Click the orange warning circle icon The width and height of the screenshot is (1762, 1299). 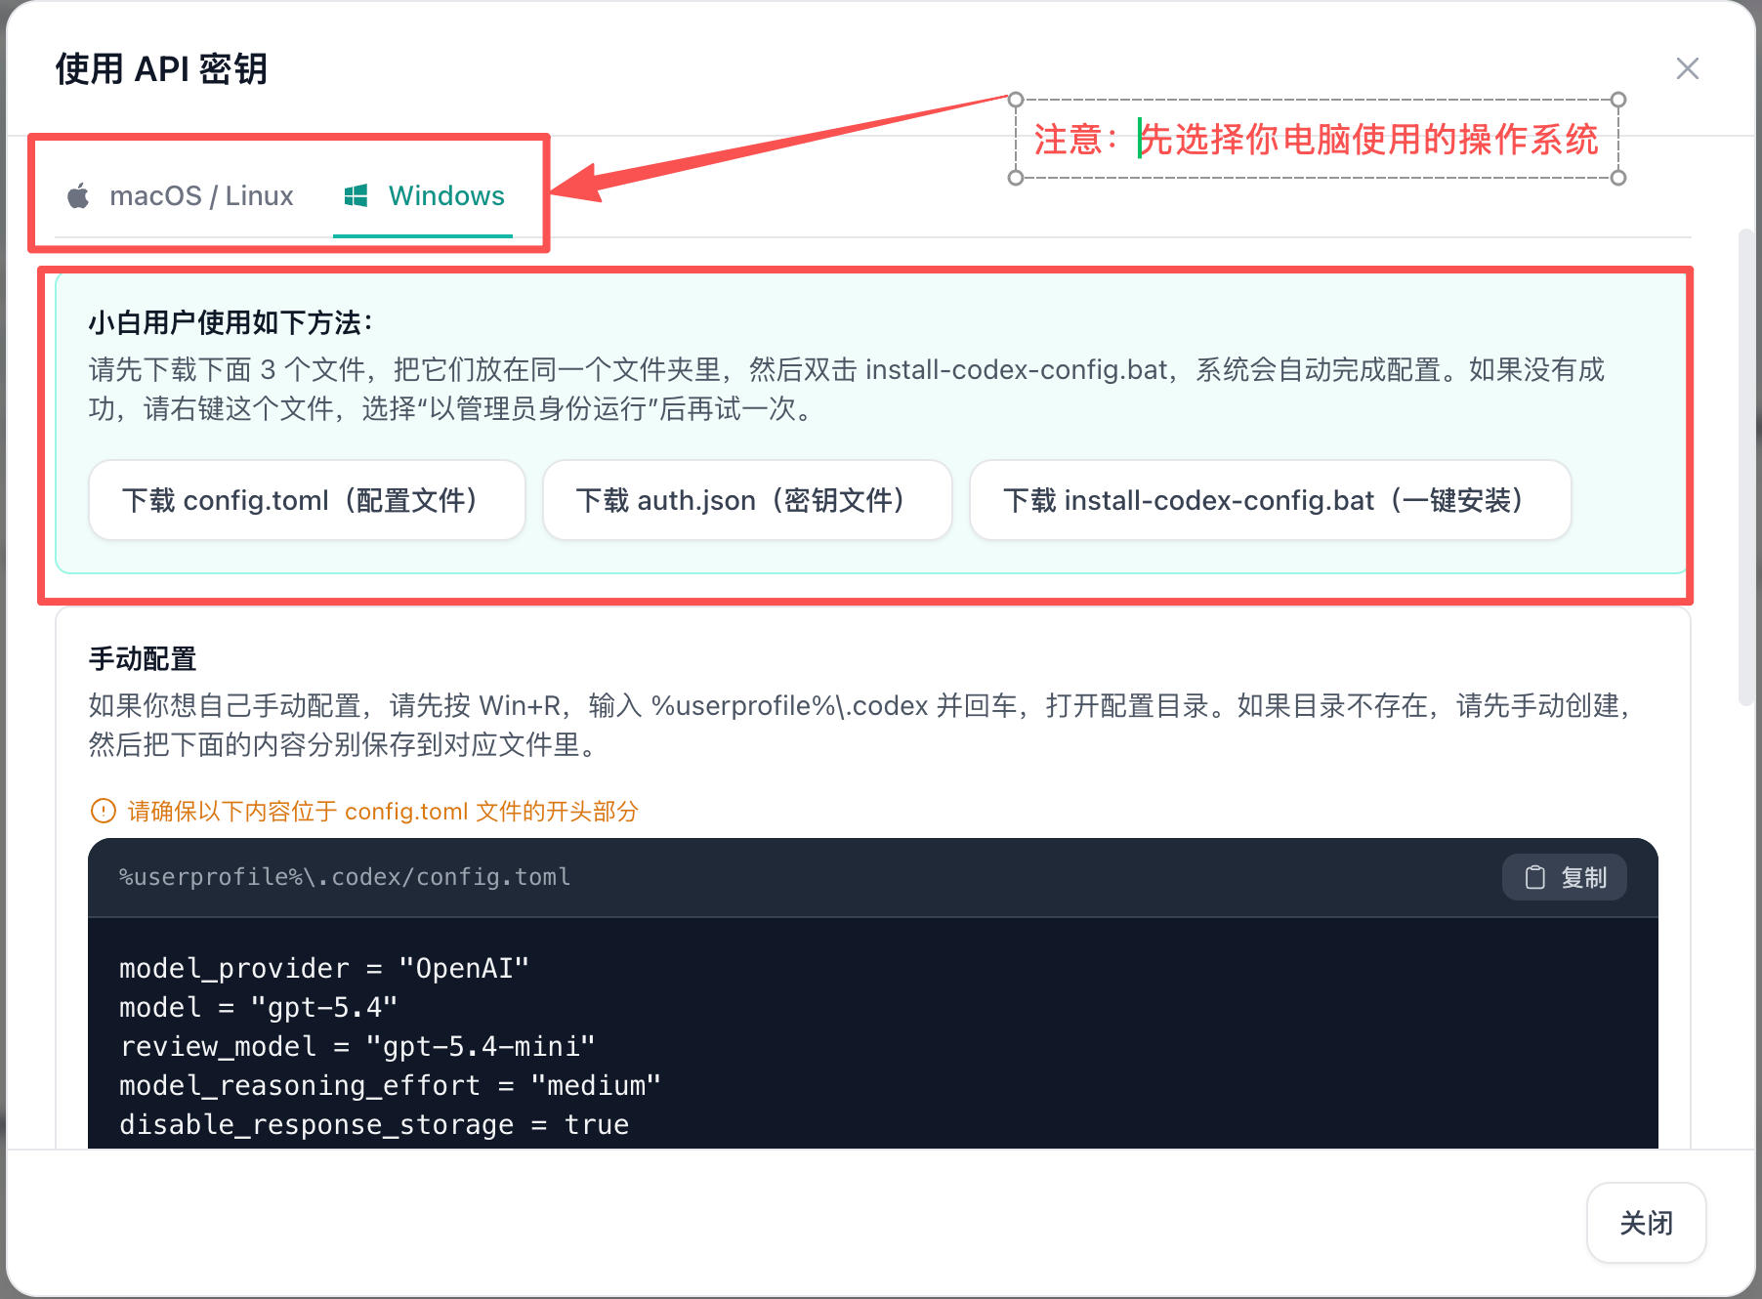click(x=103, y=811)
